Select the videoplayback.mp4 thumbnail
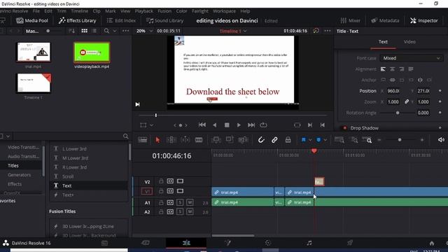The width and height of the screenshot is (448, 252). [92, 52]
